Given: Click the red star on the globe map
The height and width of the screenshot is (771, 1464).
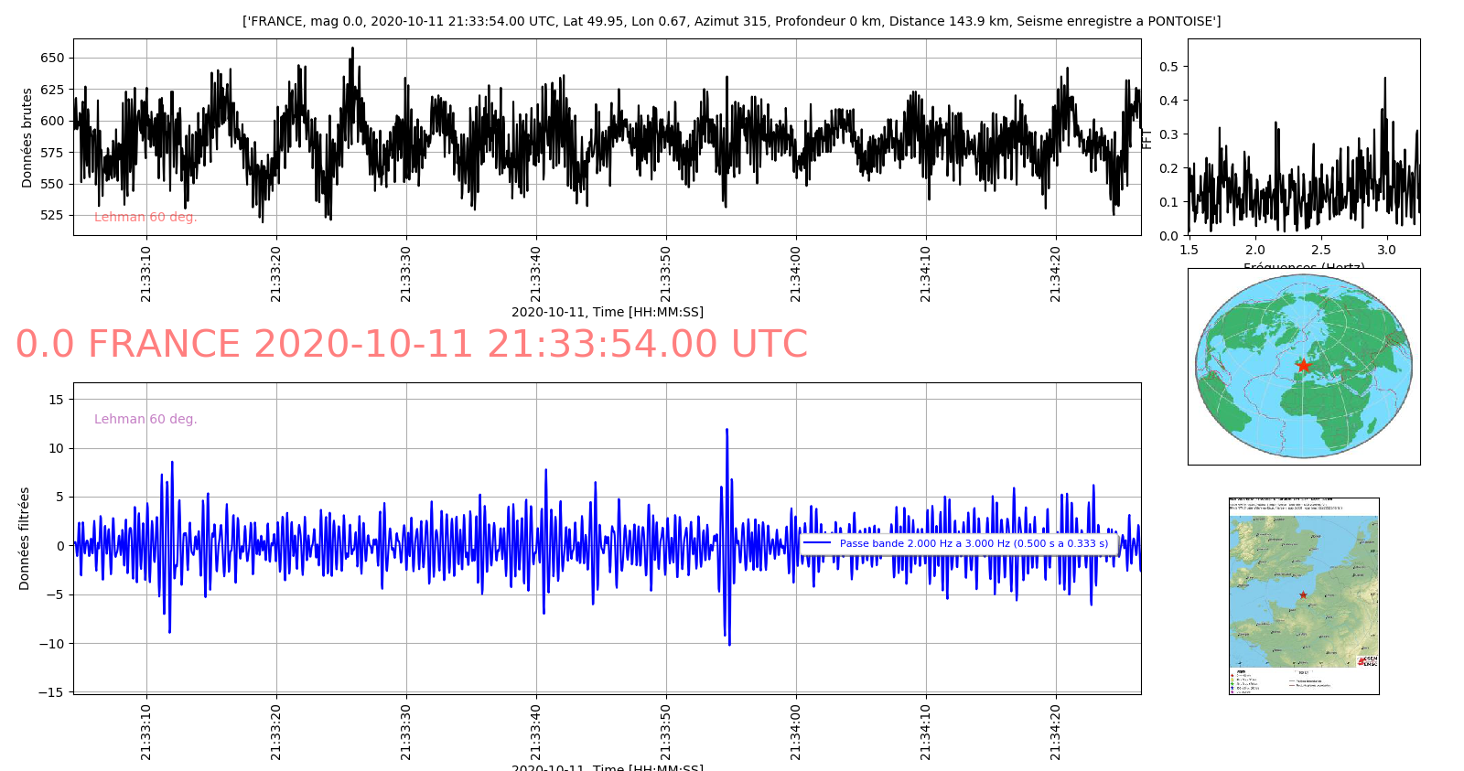Looking at the screenshot, I should click(x=1303, y=366).
